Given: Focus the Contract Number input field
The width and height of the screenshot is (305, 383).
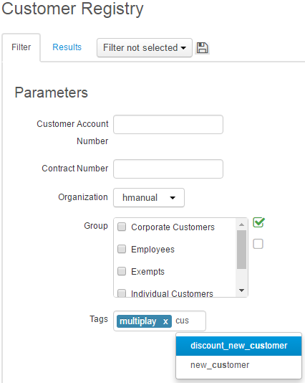Looking at the screenshot, I should [168, 169].
